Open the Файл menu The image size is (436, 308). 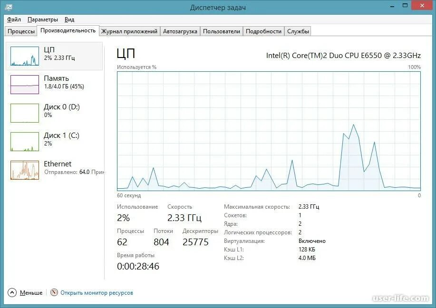(x=14, y=19)
